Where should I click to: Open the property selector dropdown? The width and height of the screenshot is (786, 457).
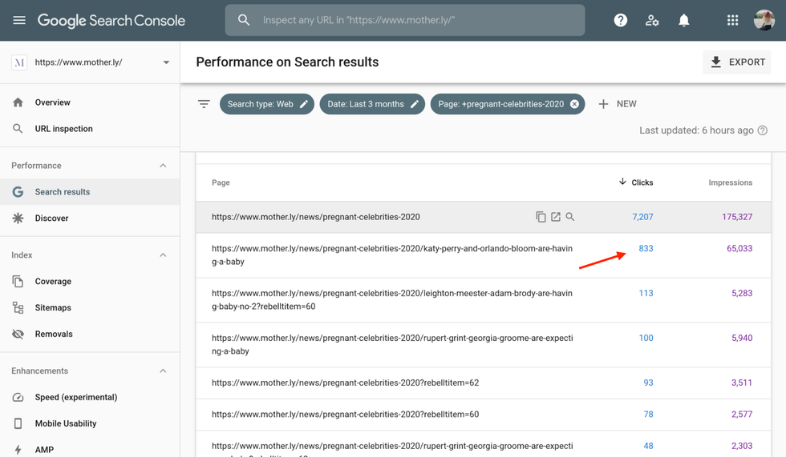(x=166, y=62)
